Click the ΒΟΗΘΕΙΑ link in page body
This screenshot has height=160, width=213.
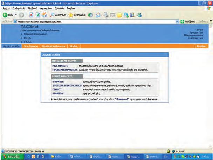tap(58, 93)
